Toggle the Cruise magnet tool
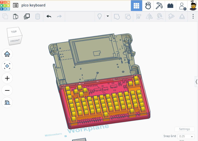Screen dimensions: 198x141 click(x=160, y=16)
